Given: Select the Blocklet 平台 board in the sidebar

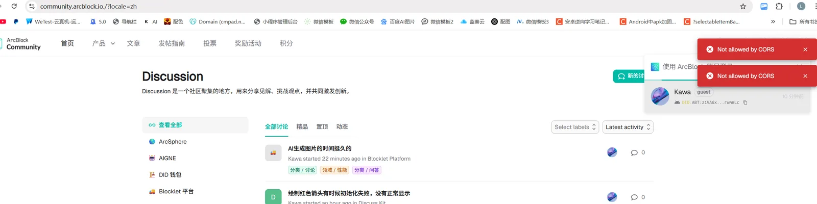Looking at the screenshot, I should point(195,191).
